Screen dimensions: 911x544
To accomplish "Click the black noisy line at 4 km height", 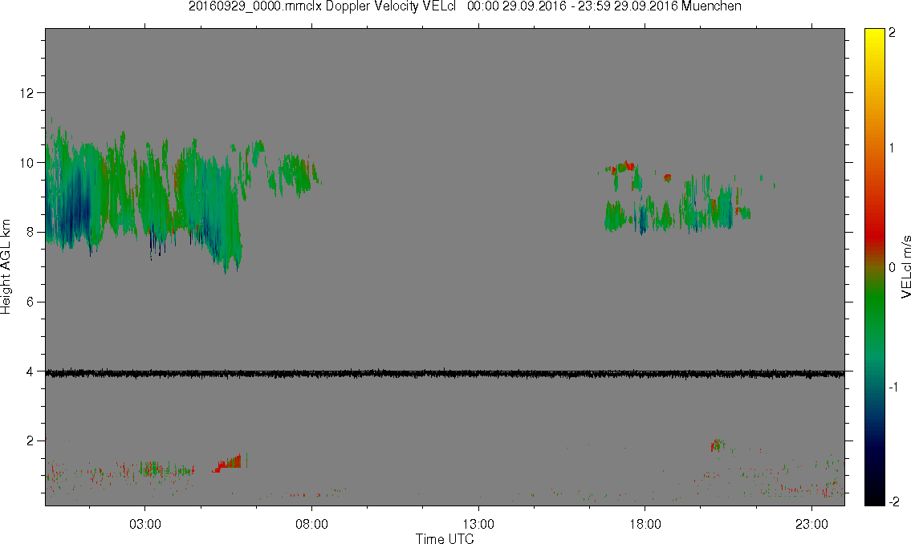I will (x=445, y=374).
